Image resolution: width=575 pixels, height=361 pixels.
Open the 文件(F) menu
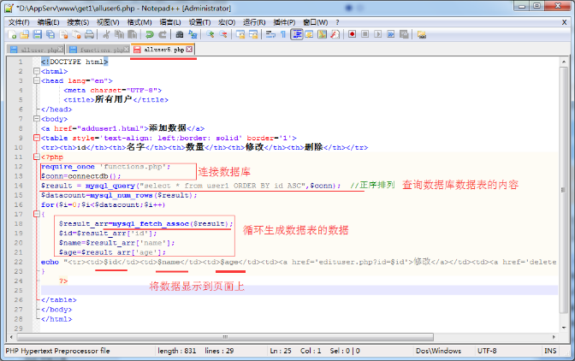pyautogui.click(x=18, y=21)
